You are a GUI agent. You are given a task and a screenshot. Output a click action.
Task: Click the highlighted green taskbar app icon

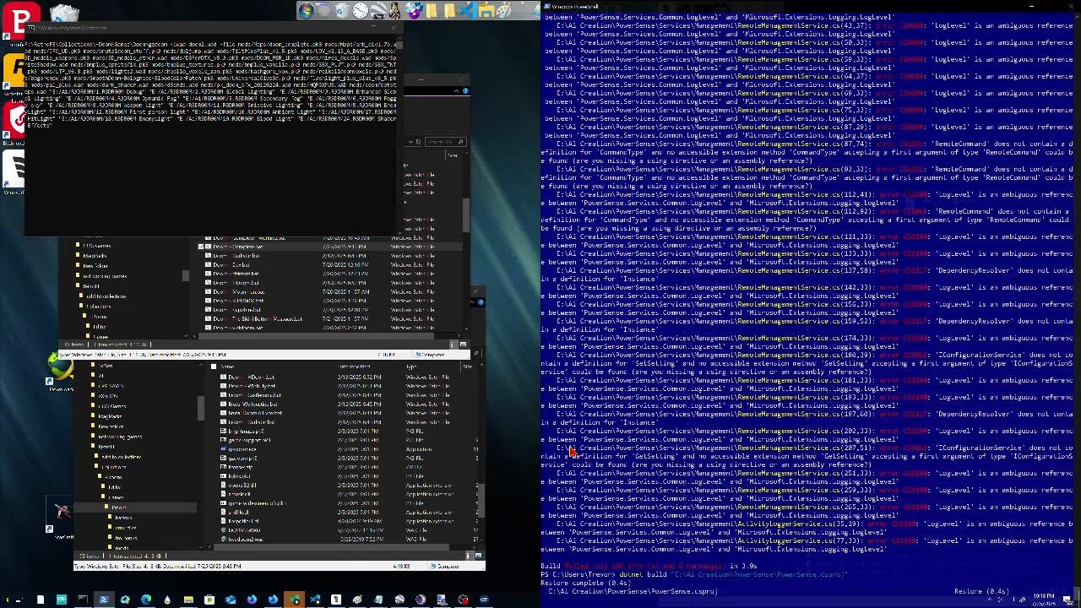[x=294, y=600]
